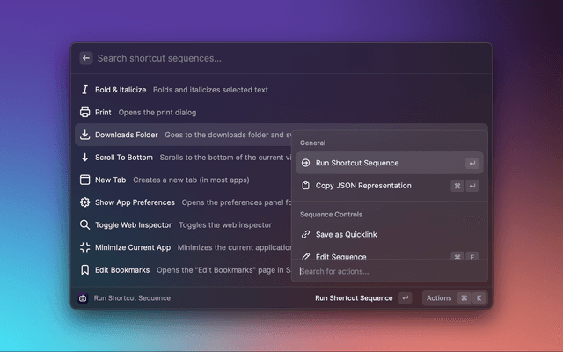Screen dimensions: 563x352
Task: Click the Edit Bookmarks bookmark icon
Action: click(x=84, y=270)
